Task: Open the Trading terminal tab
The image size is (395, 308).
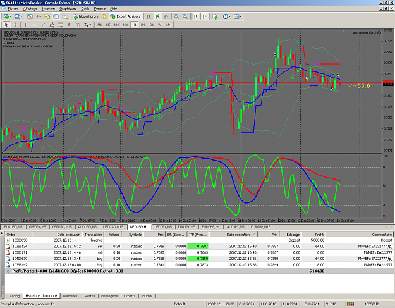Action: click(x=14, y=296)
